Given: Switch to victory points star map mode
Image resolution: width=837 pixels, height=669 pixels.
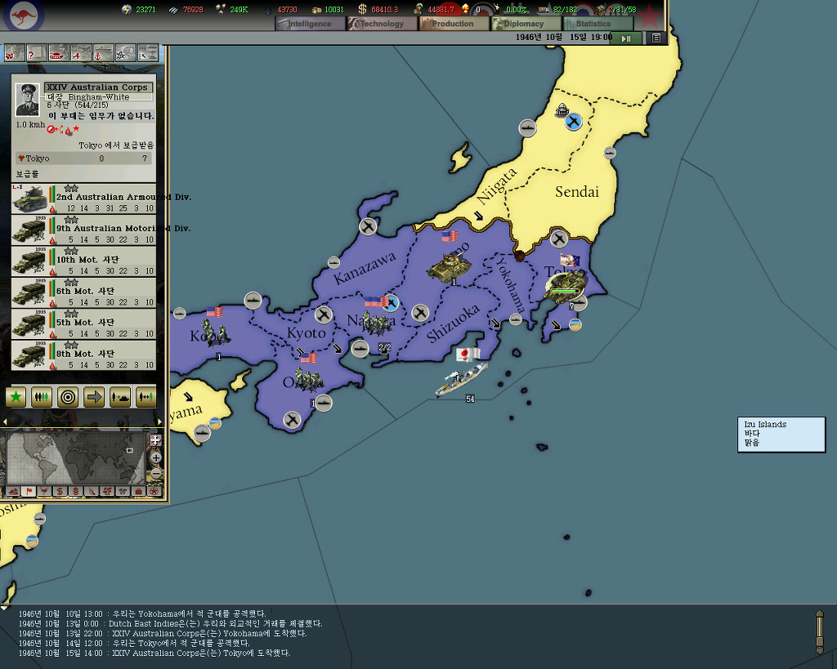Looking at the screenshot, I should 154,491.
